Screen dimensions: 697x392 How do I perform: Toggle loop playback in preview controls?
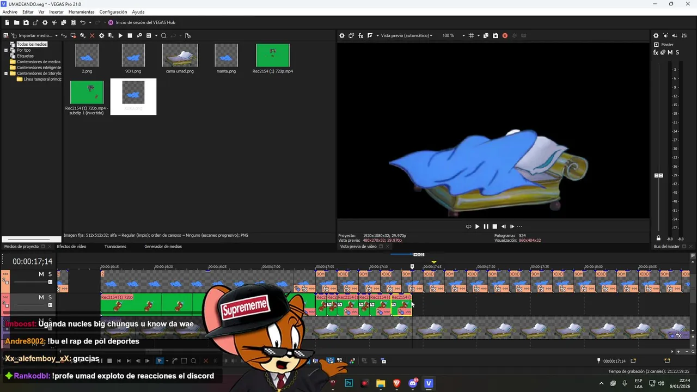coord(468,226)
